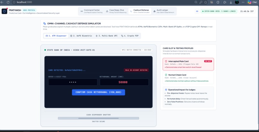The width and height of the screenshot is (259, 132).
Task: Click the fingerprint icon in AePS Biometric tab
Action: pos(71,36)
